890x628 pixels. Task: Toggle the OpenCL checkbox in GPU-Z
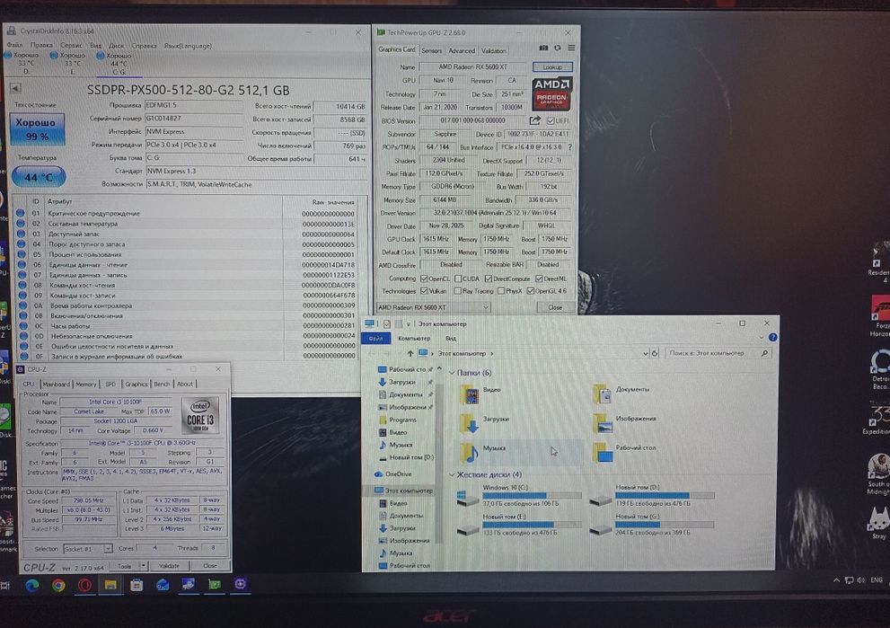pos(423,279)
